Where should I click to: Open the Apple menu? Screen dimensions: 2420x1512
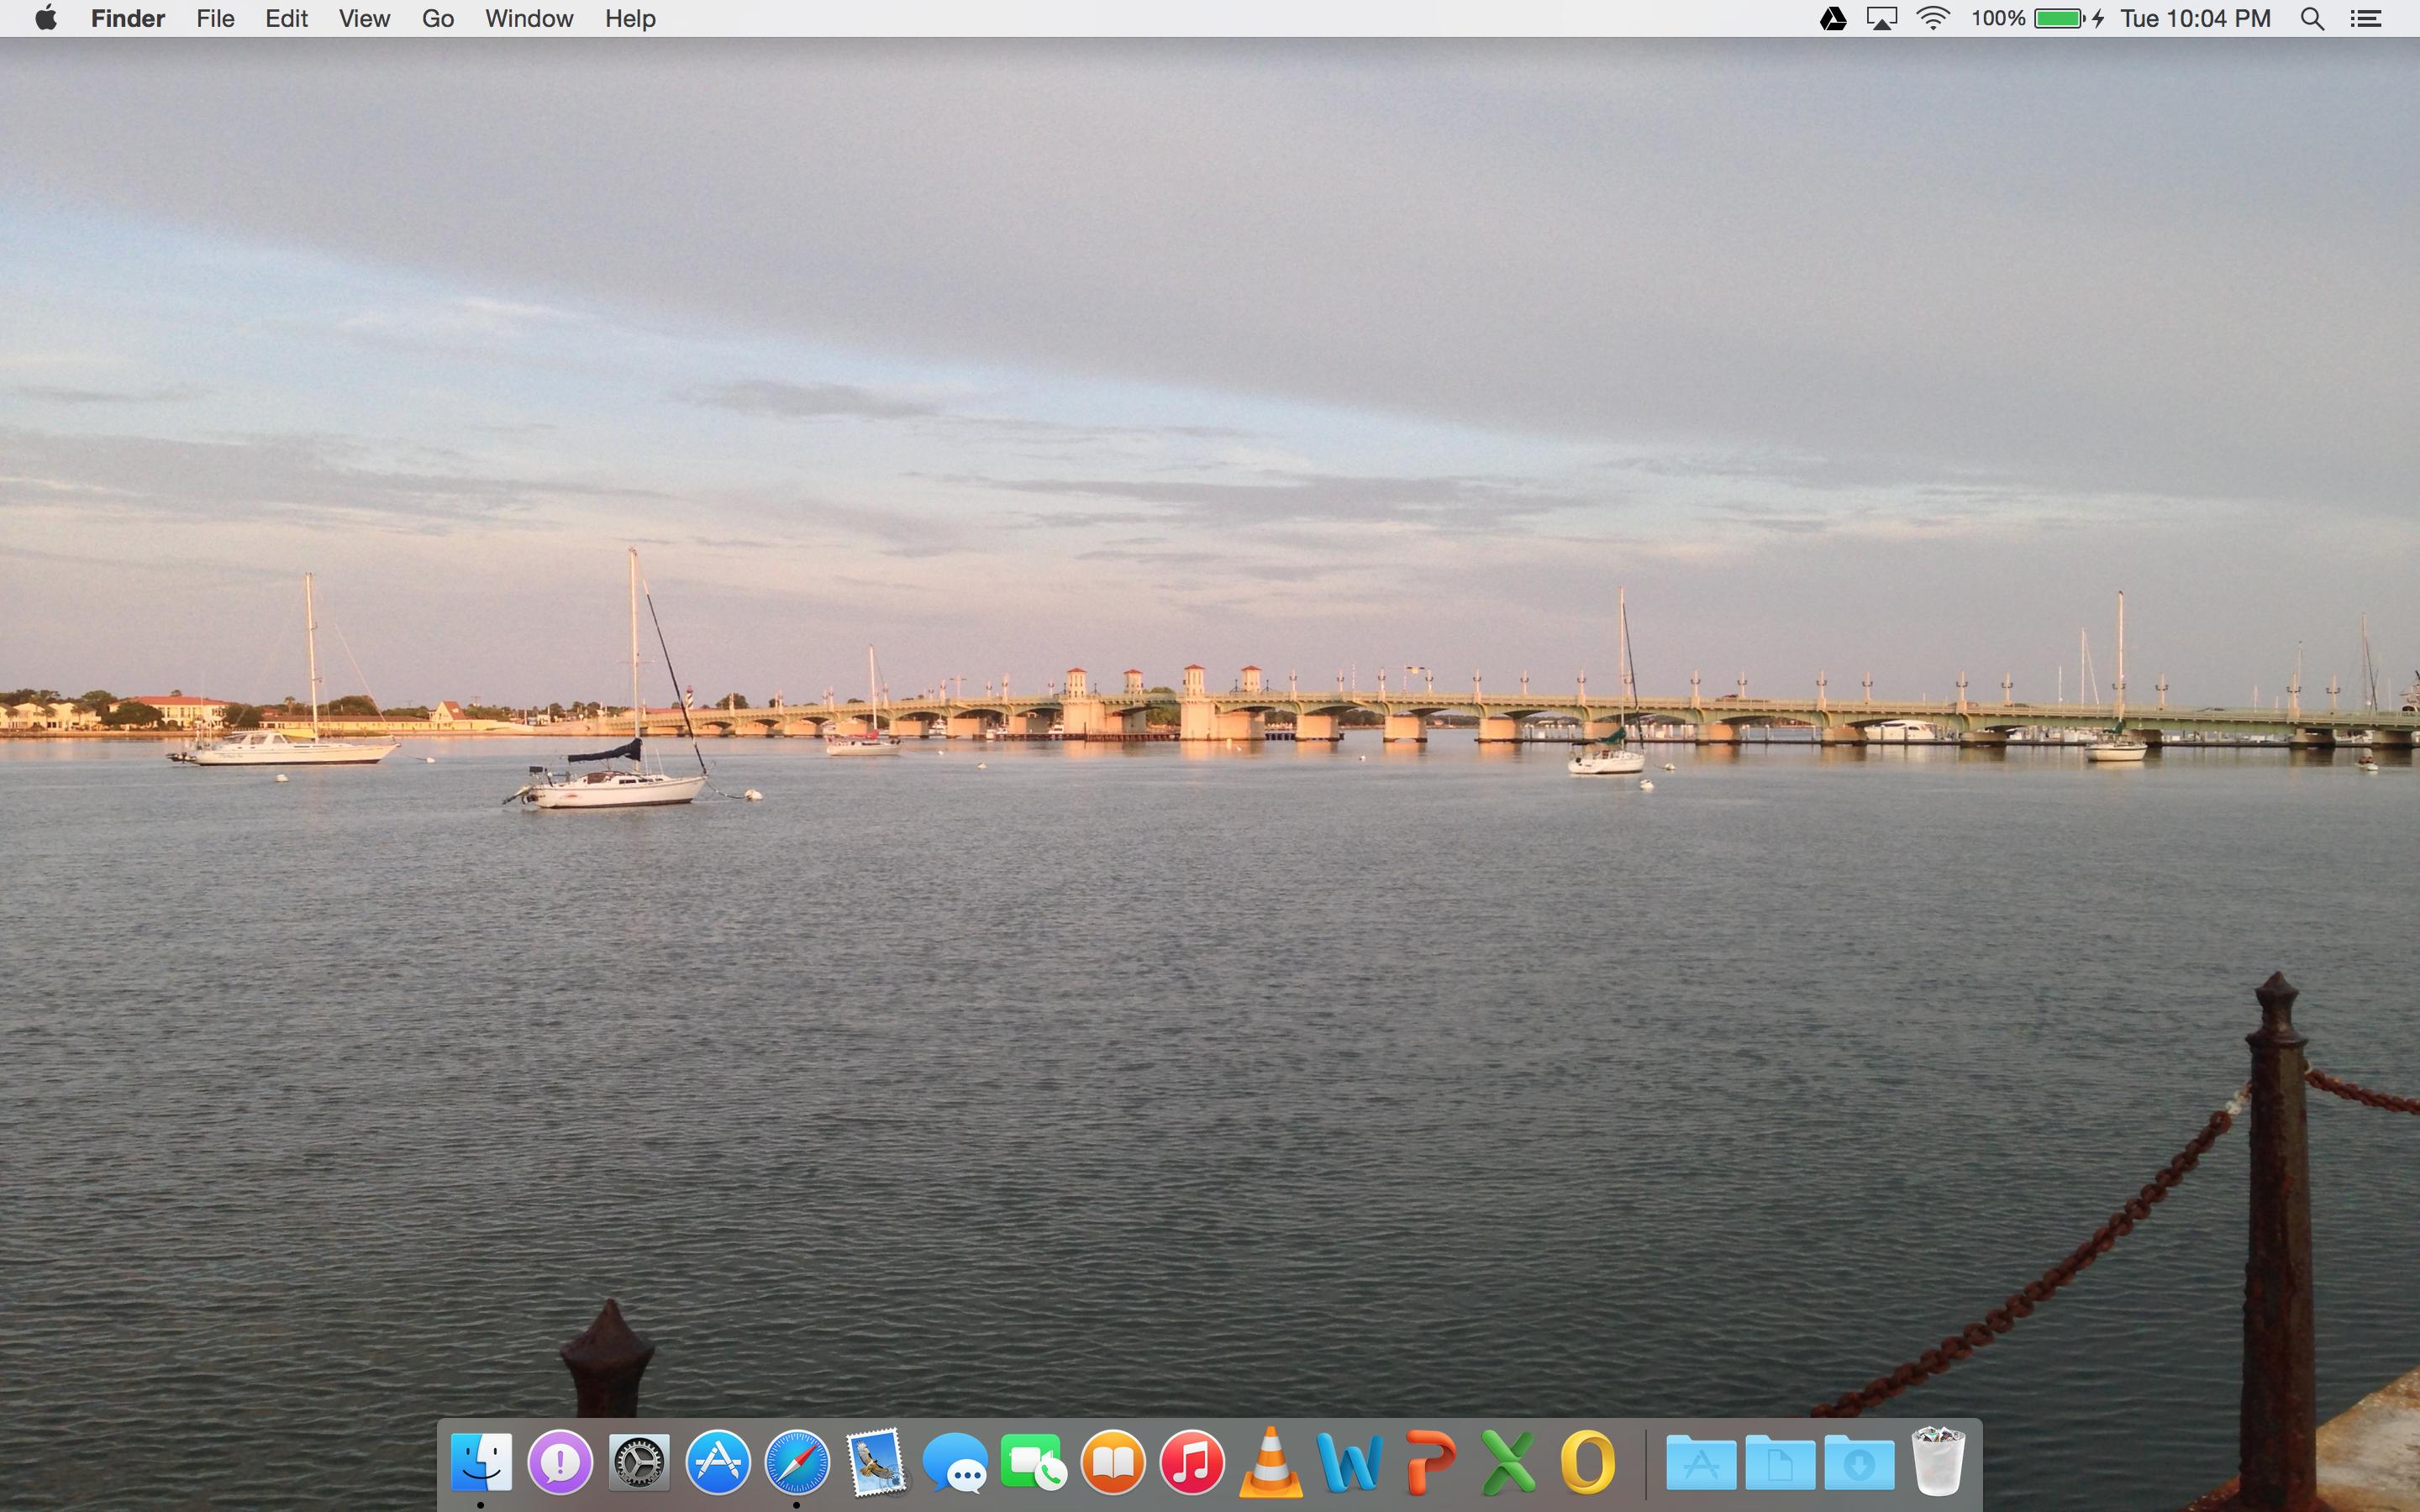coord(45,18)
